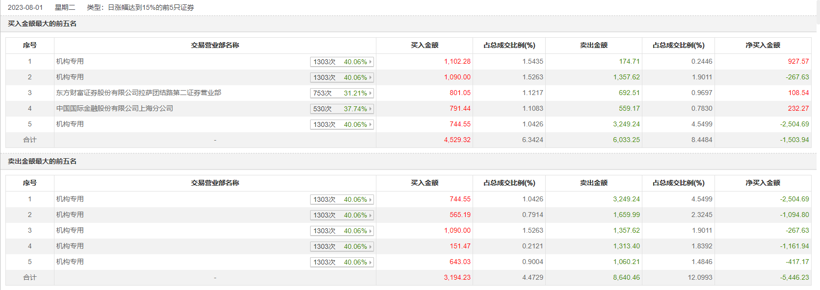Open 机构专用 in sell-table row 5

pyautogui.click(x=70, y=262)
